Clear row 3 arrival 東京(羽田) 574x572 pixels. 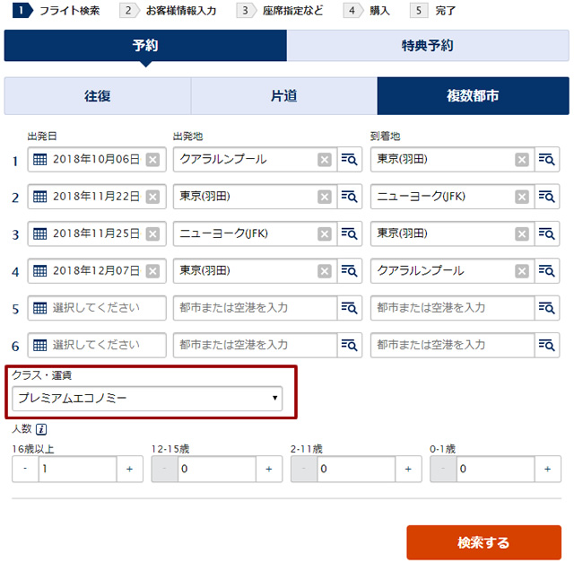click(522, 233)
